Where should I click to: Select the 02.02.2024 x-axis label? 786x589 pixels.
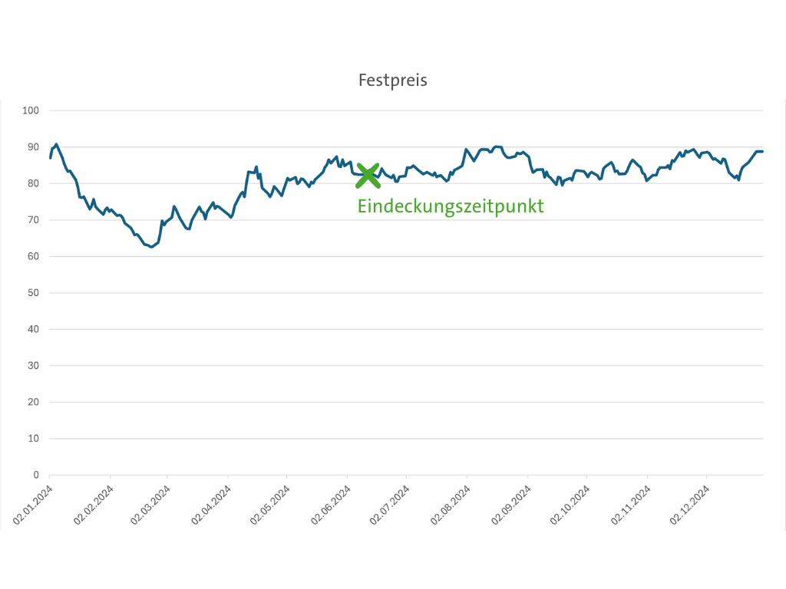click(93, 503)
